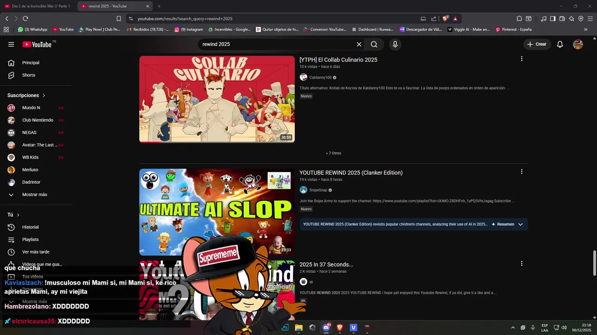Open Photoshop from the taskbar
This screenshot has width=597, height=335.
(x=285, y=328)
